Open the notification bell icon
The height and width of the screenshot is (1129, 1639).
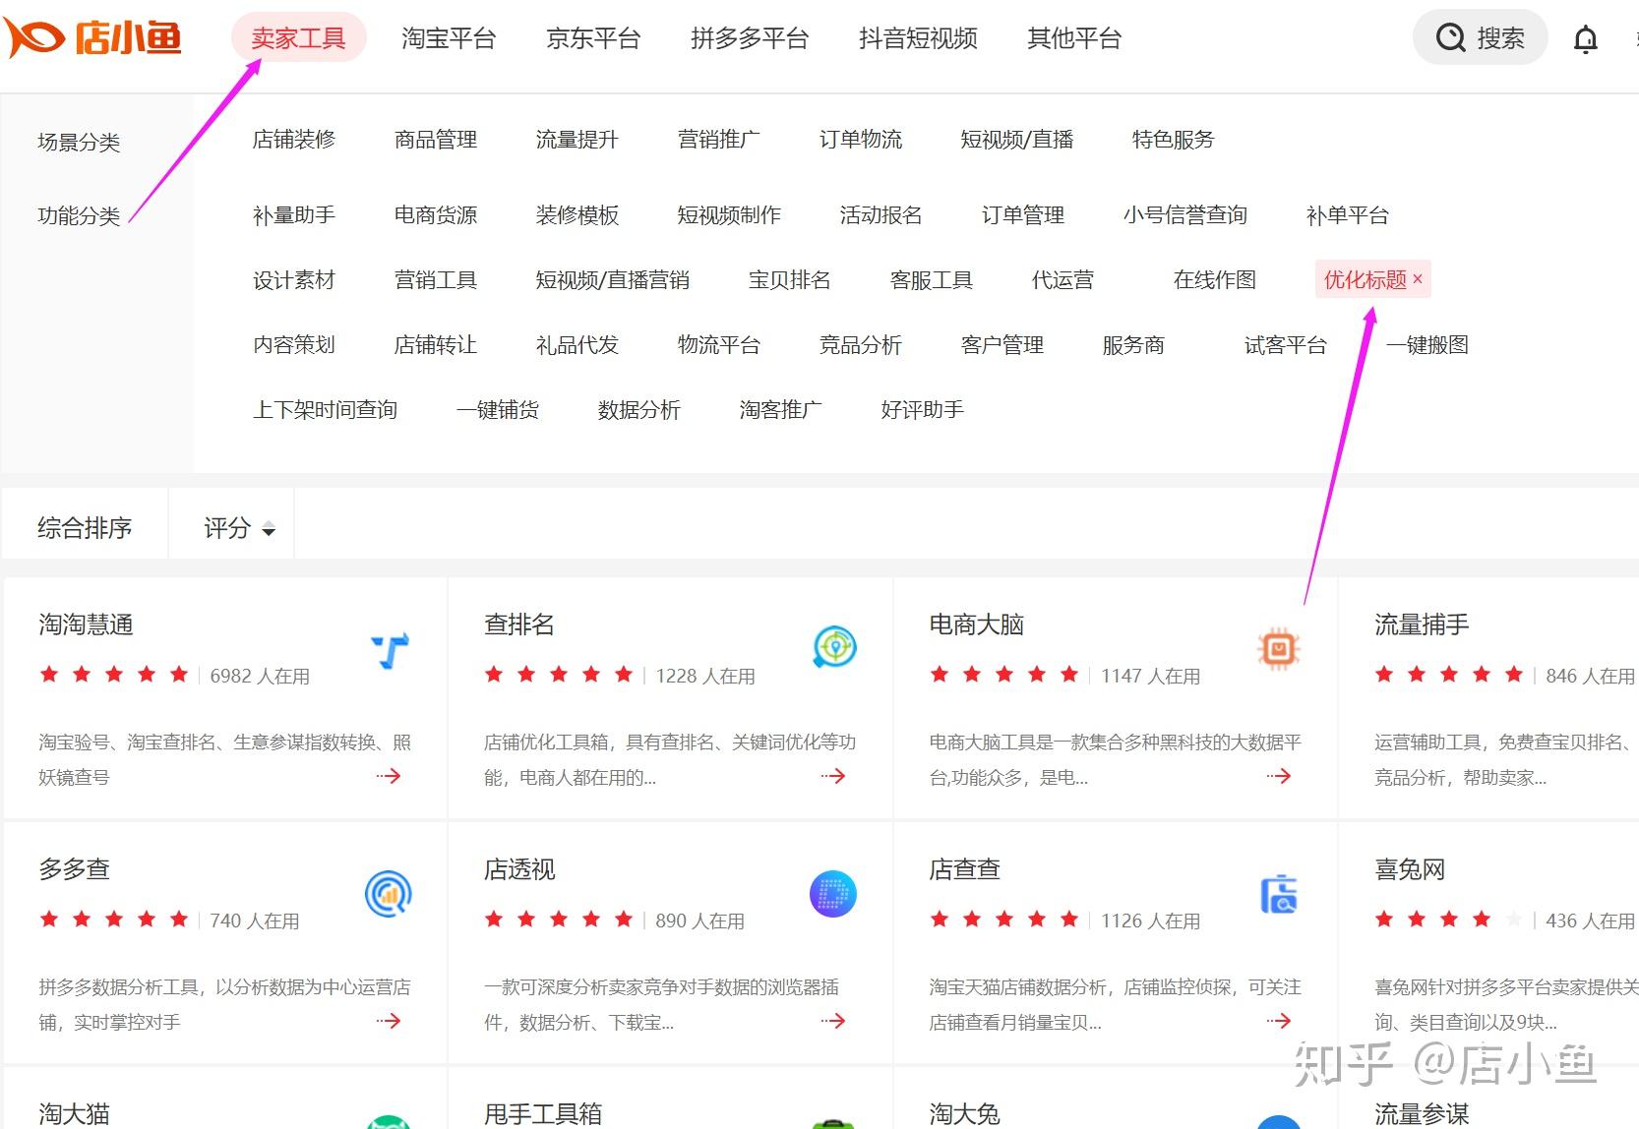tap(1585, 39)
